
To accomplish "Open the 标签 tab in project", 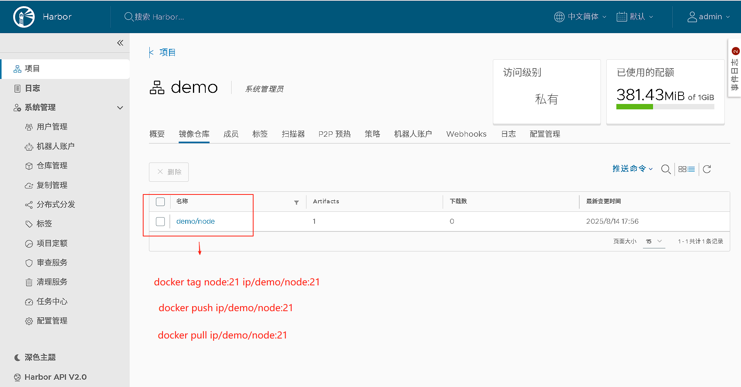I will click(x=260, y=134).
